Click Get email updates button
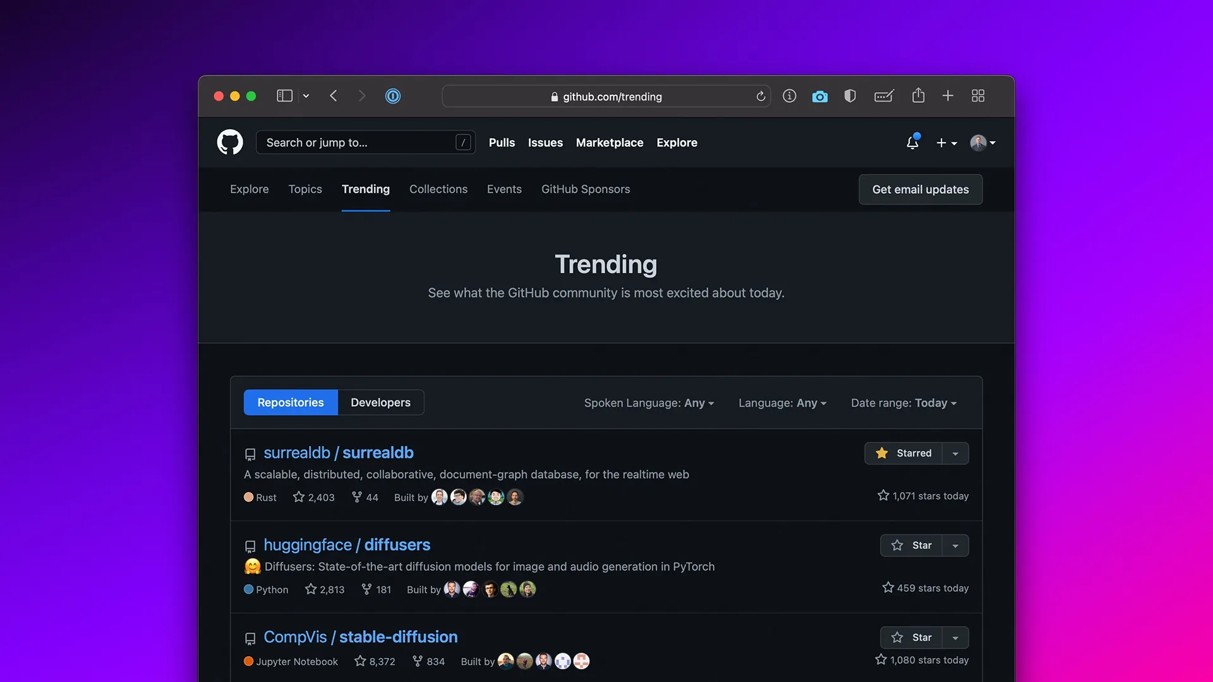Image resolution: width=1213 pixels, height=682 pixels. 920,189
